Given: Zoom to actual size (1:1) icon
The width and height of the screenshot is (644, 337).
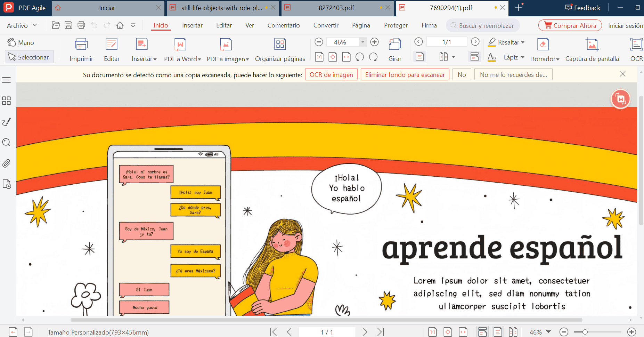Looking at the screenshot, I should pyautogui.click(x=319, y=57).
